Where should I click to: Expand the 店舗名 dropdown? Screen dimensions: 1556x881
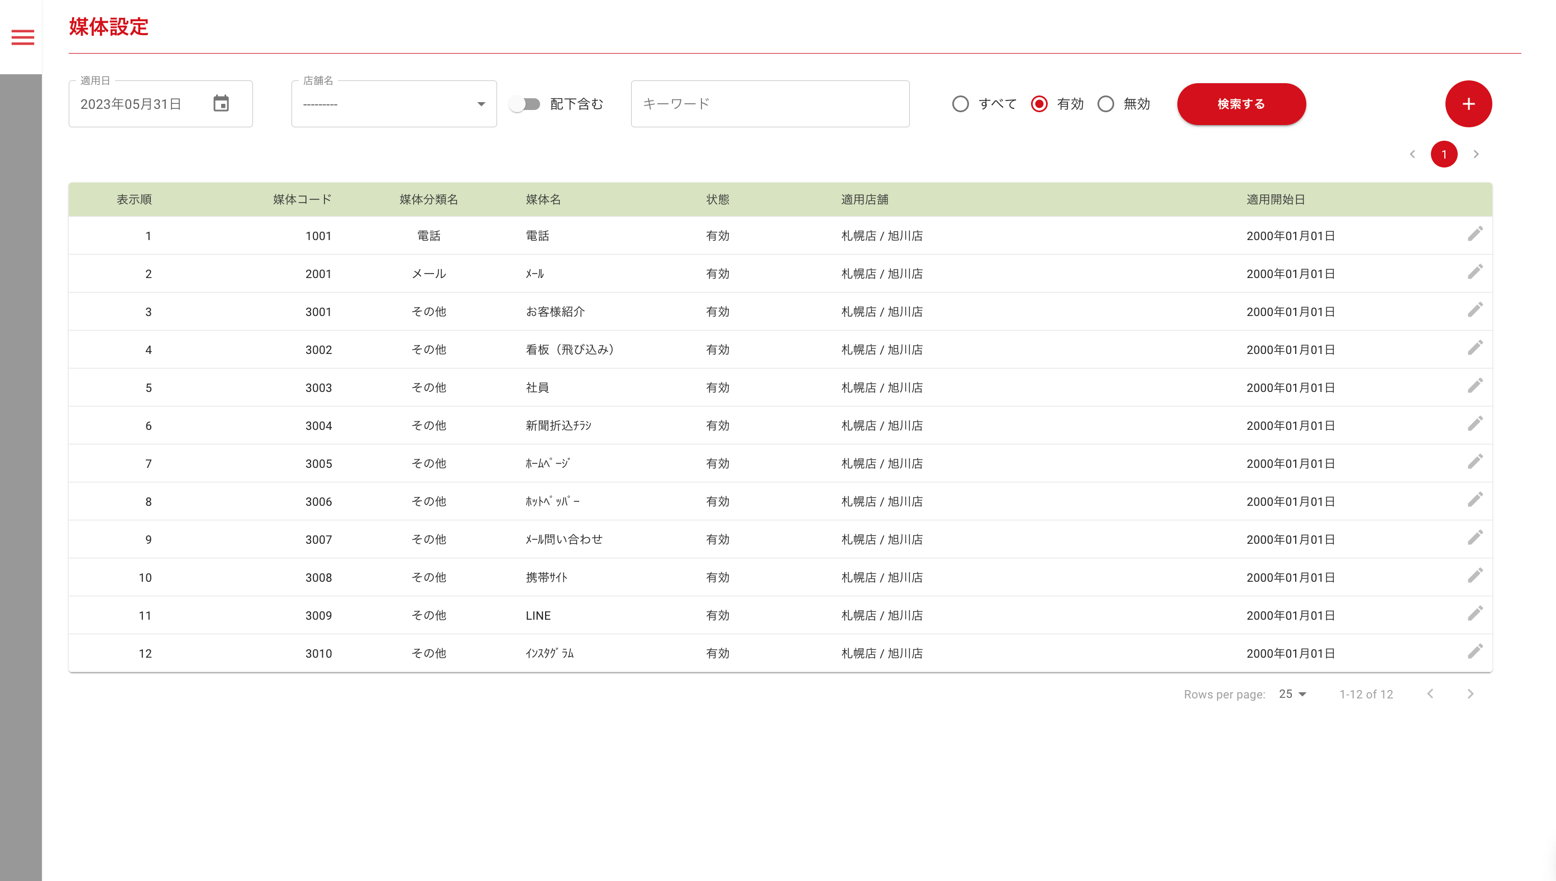point(394,104)
